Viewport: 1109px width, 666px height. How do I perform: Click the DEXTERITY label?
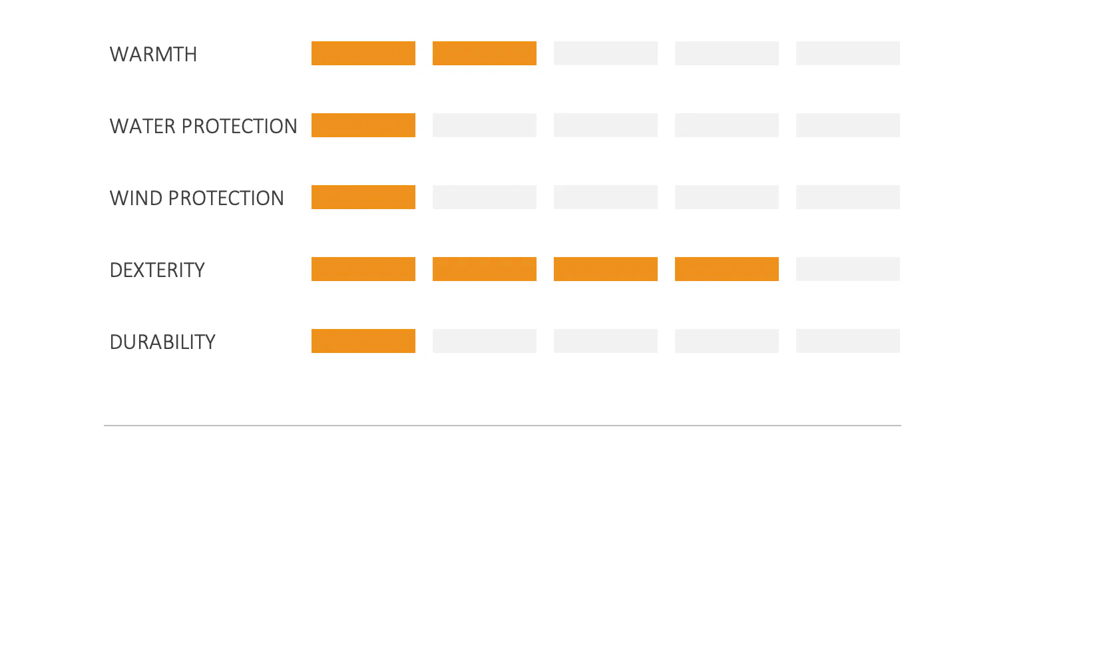click(x=157, y=270)
